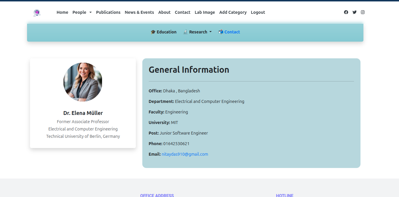Viewport: 399px width, 197px height.
Task: Open the Facebook social icon
Action: tap(346, 12)
